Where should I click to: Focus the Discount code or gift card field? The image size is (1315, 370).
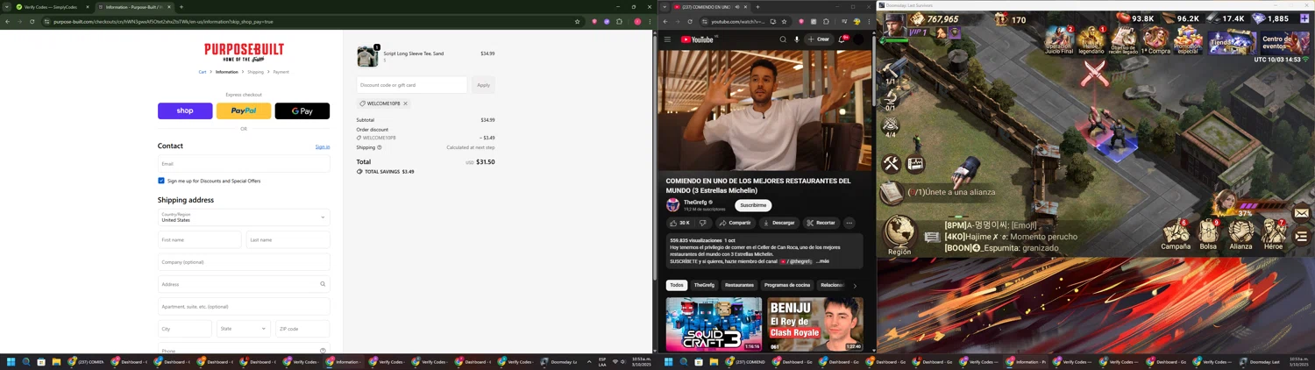[412, 85]
